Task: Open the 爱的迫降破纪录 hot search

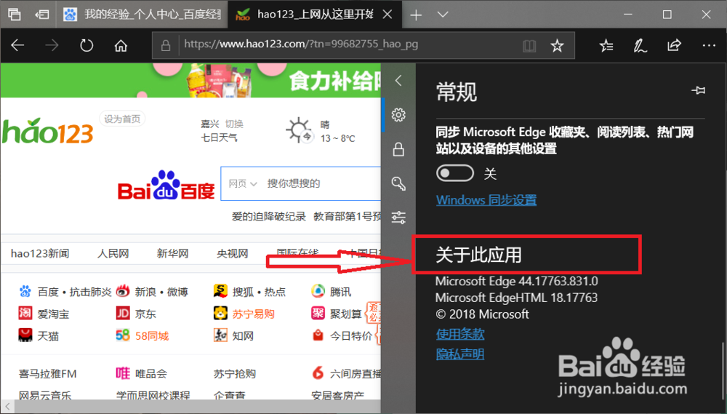Action: 269,217
